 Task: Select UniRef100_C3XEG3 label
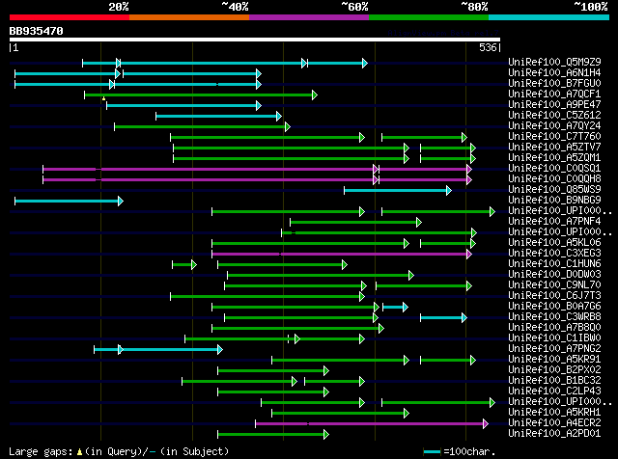tap(554, 254)
